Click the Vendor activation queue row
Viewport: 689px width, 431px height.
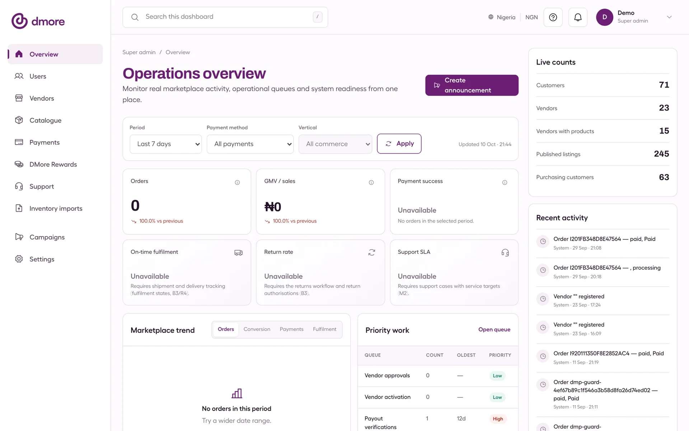pos(438,397)
